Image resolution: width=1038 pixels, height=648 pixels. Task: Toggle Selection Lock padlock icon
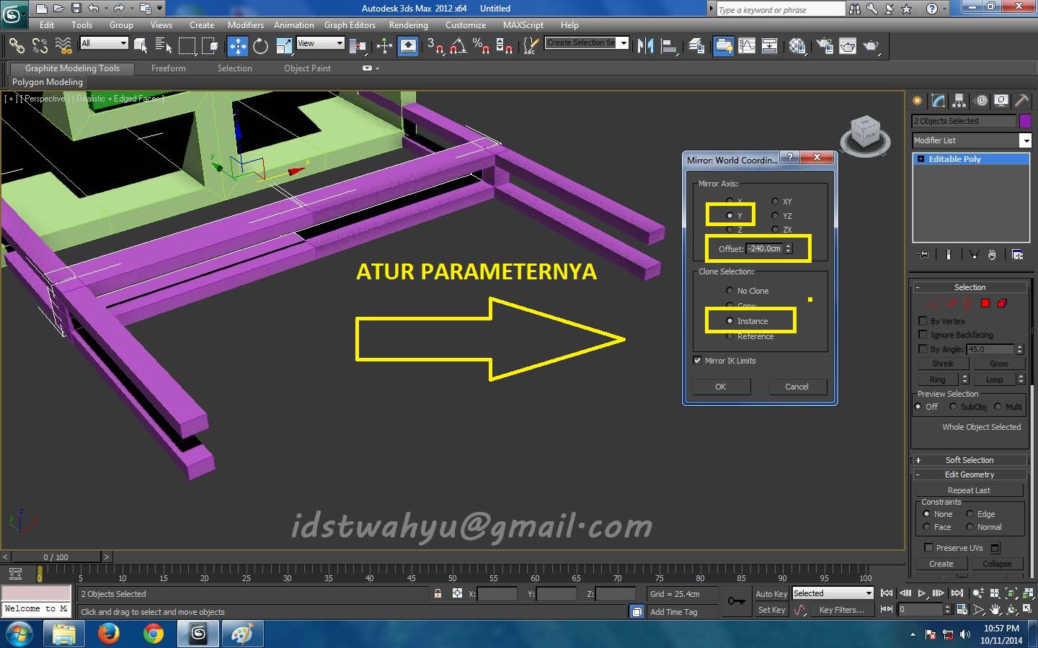[x=438, y=593]
